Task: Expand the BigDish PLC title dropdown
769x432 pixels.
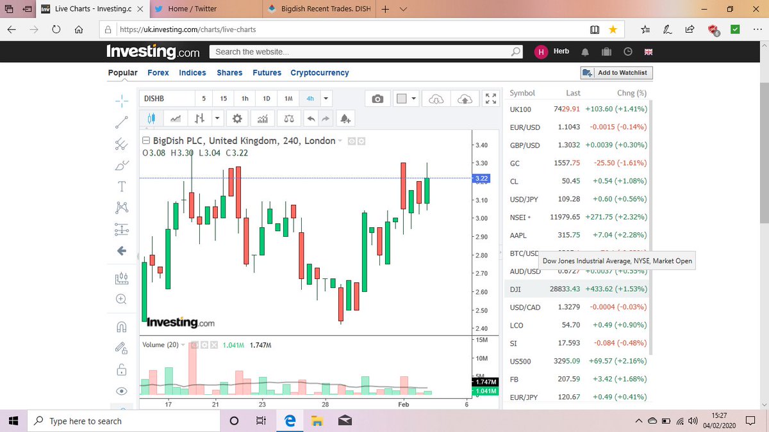Action: click(x=340, y=141)
